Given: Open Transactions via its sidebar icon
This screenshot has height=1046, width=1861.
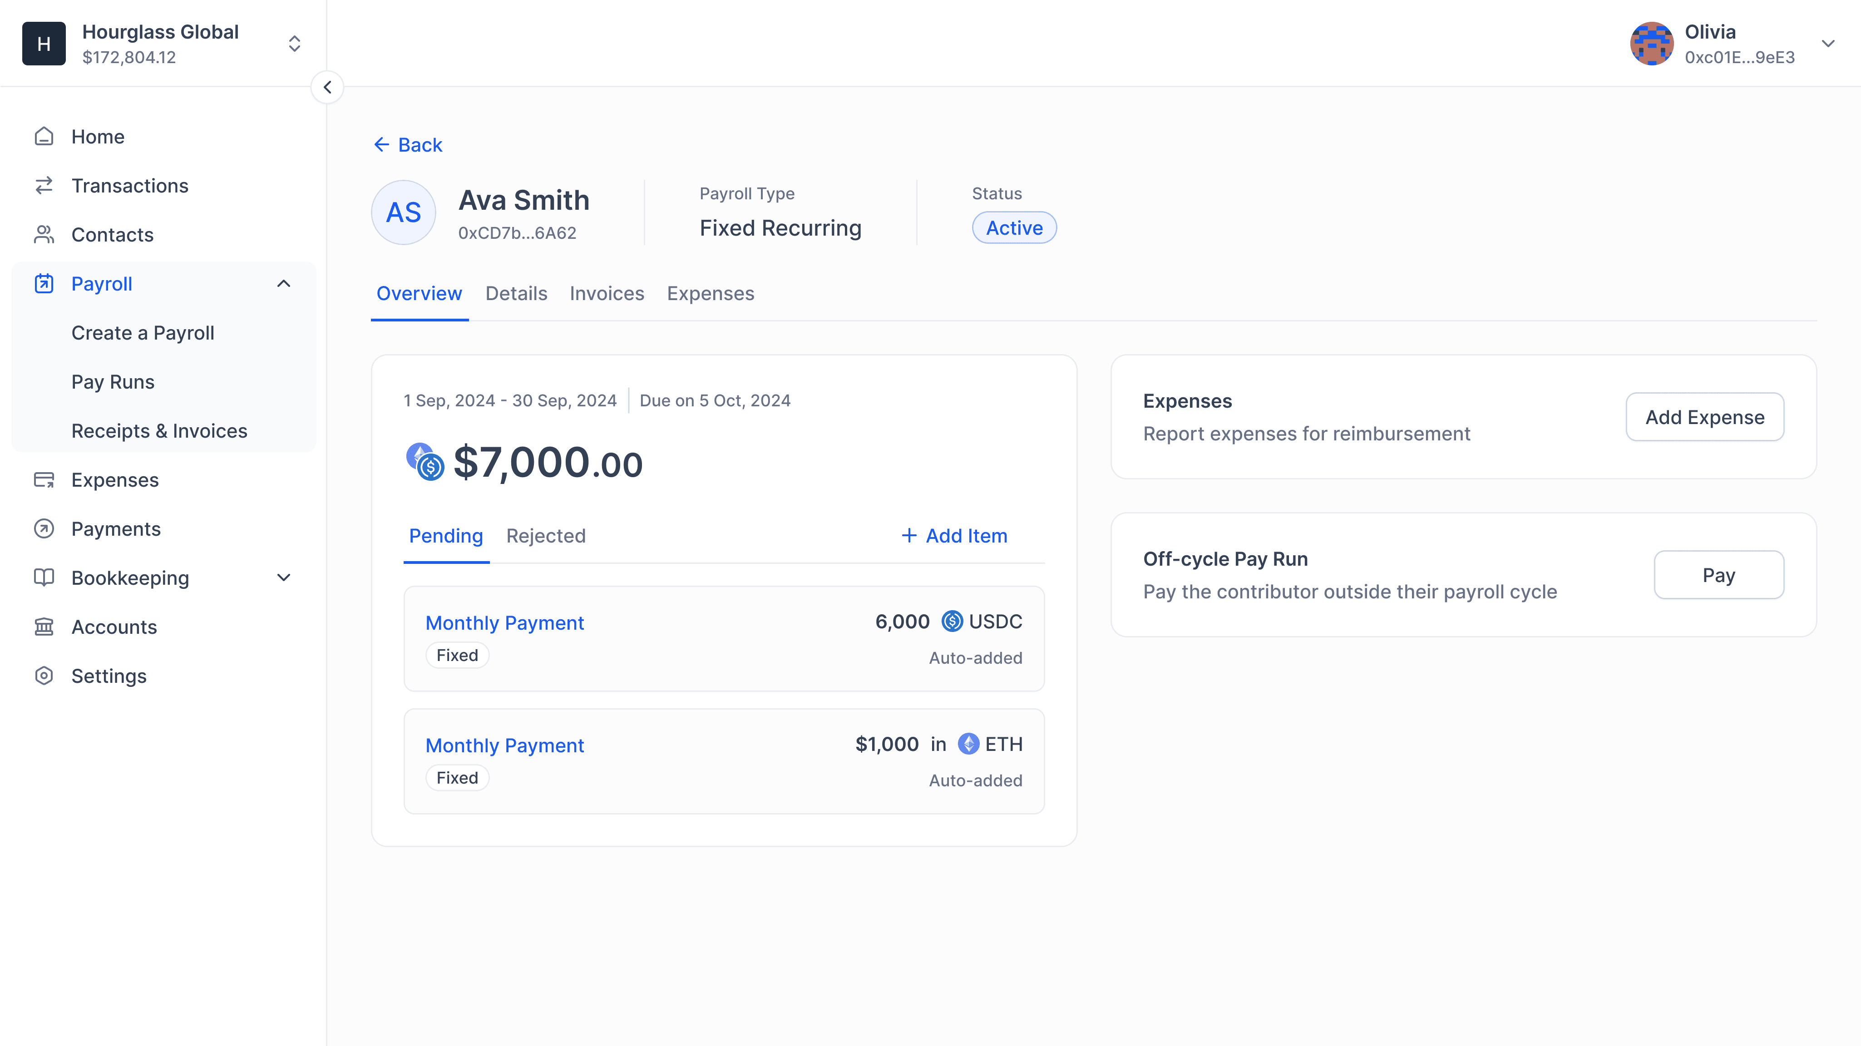Looking at the screenshot, I should click(x=44, y=185).
